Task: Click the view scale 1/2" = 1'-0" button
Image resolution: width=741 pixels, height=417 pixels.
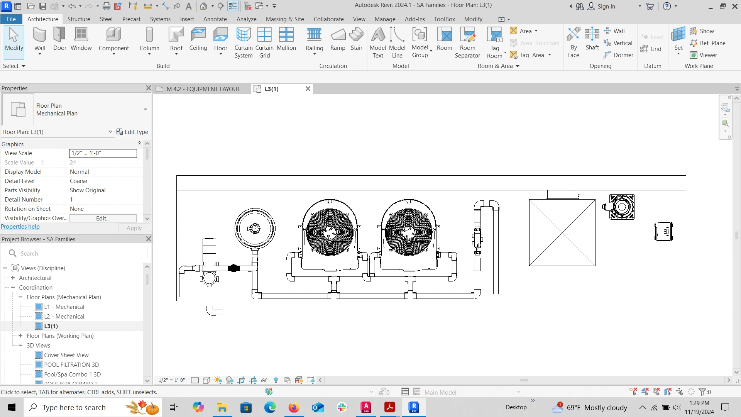Action: pos(172,380)
